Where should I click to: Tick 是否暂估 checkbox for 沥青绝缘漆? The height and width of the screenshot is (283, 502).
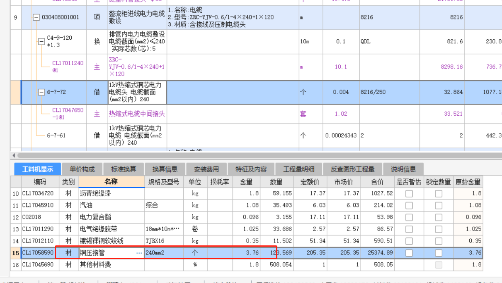pos(409,193)
